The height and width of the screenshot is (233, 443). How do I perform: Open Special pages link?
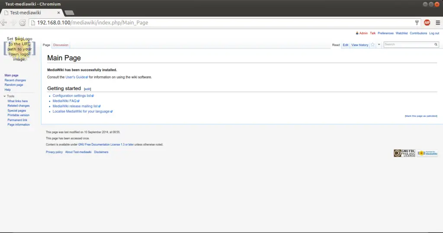point(17,110)
